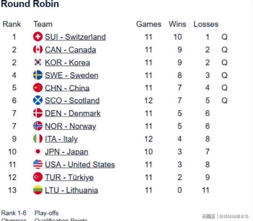The height and width of the screenshot is (221, 253).
Task: Click the Wins column header
Action: (177, 24)
